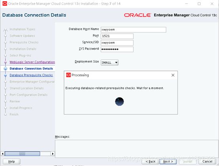Click the Software Updates step
Viewport: 219px width, 166px height.
[22, 36]
